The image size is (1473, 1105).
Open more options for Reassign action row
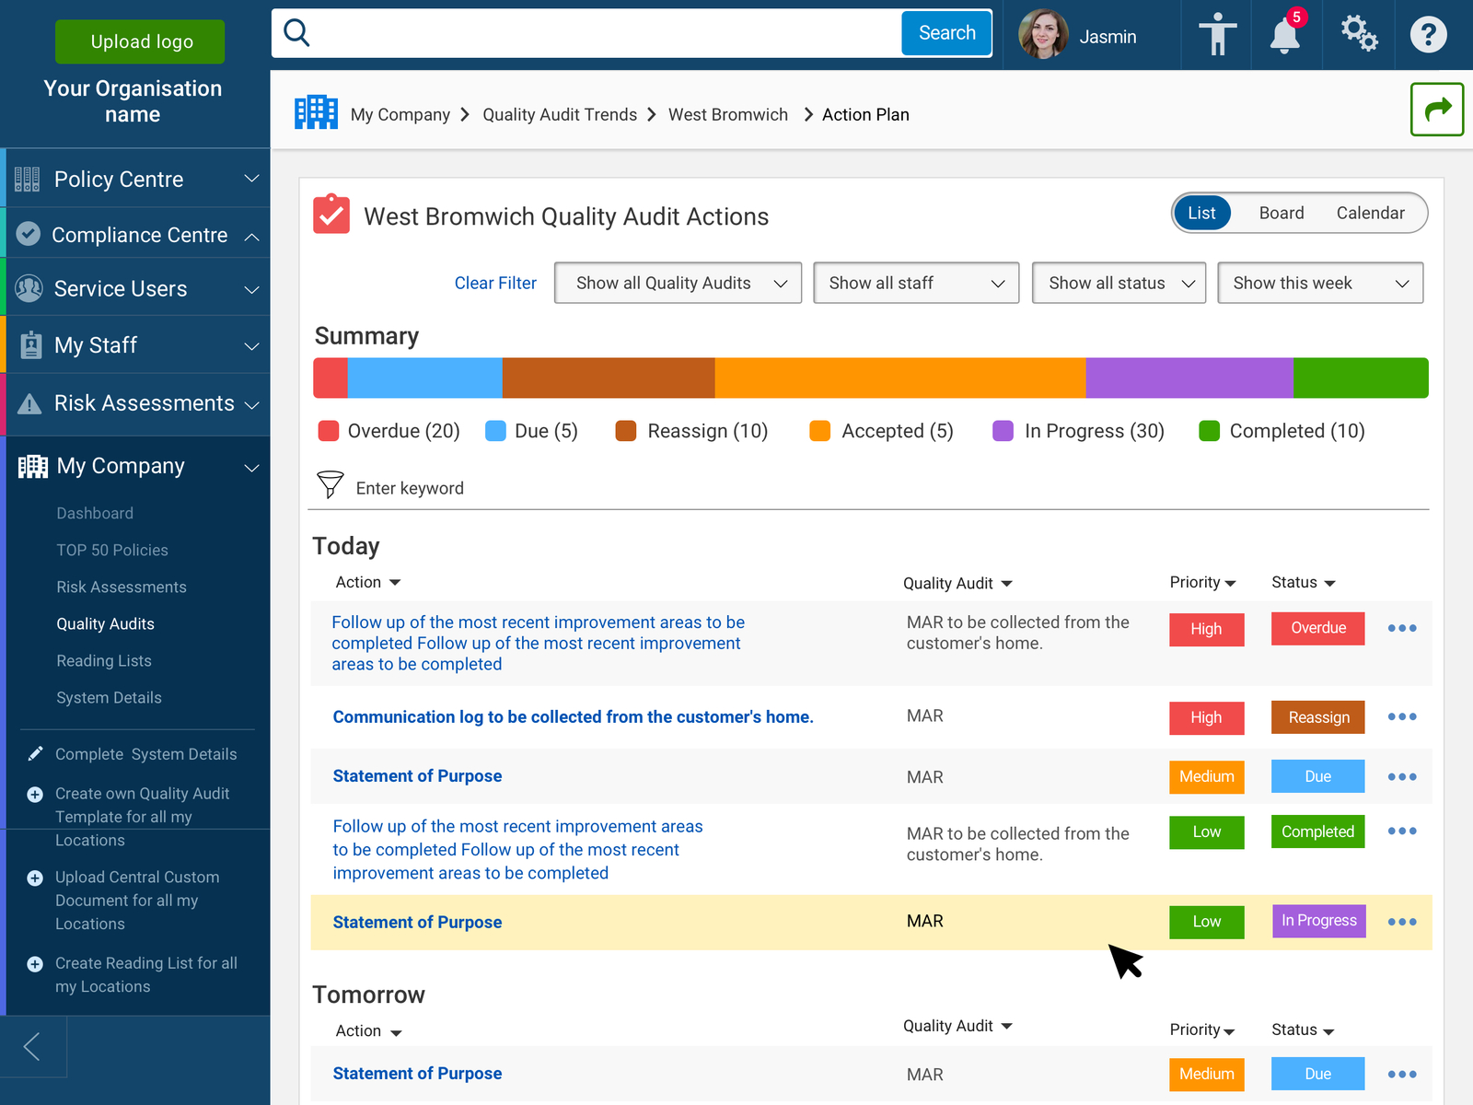(1401, 716)
